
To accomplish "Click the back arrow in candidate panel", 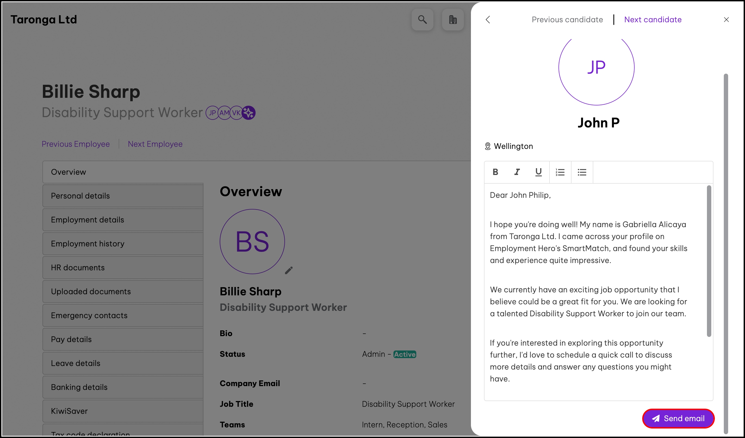I will coord(488,20).
